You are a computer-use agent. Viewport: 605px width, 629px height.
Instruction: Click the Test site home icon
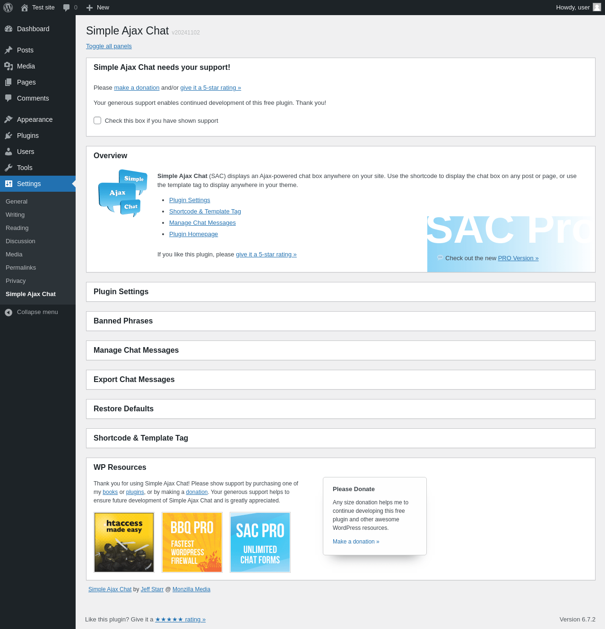tap(25, 8)
